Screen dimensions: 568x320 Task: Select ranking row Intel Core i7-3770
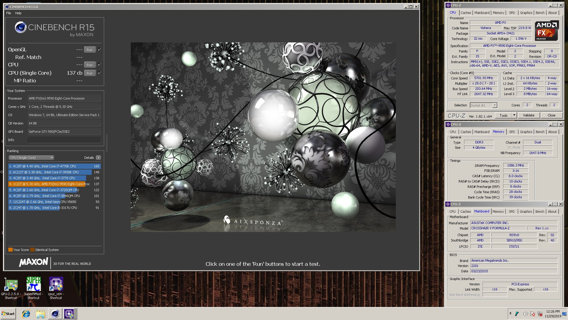pos(54,178)
